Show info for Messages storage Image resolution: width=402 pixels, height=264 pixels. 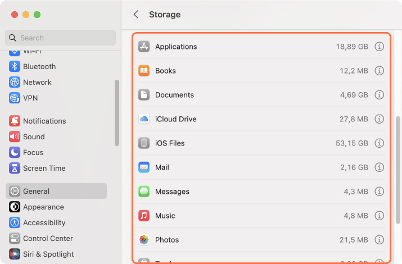pos(379,192)
